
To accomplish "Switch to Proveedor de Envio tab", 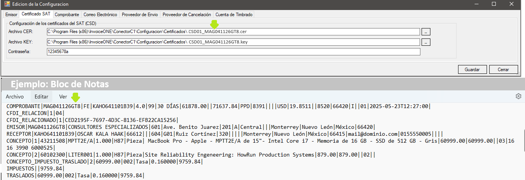I will pyautogui.click(x=140, y=15).
